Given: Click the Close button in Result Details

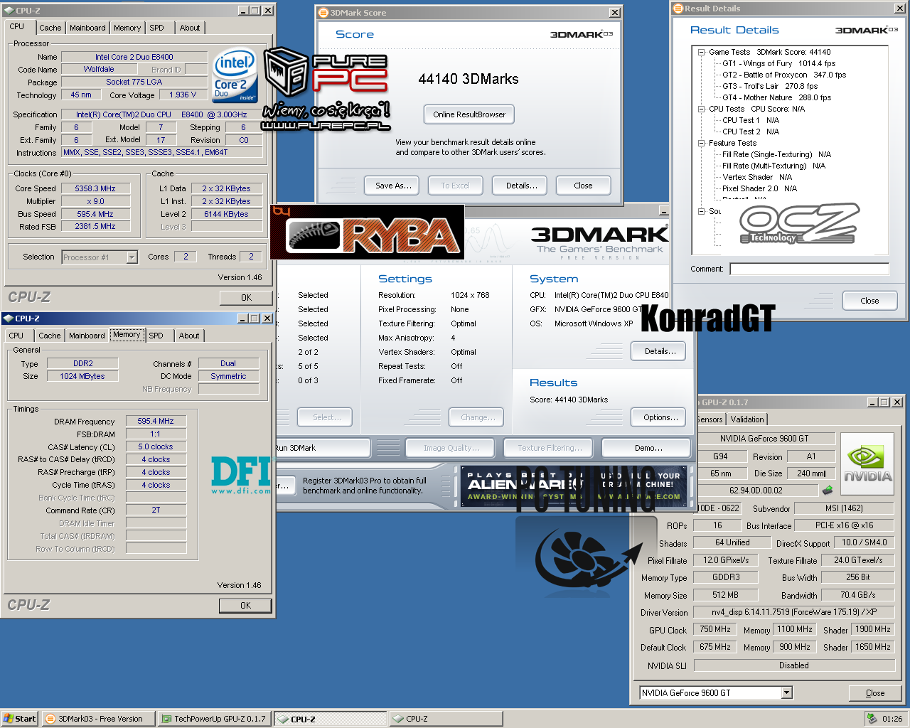Looking at the screenshot, I should [x=869, y=301].
